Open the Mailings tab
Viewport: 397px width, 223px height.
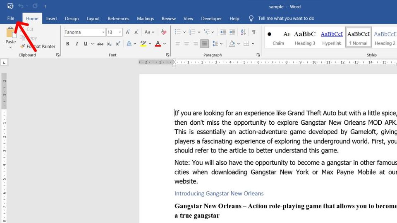(x=145, y=19)
